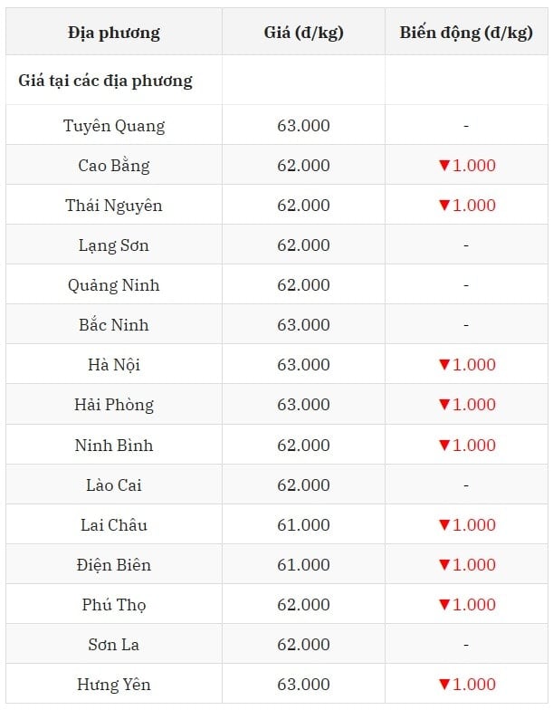
Task: Click the red down arrow in Lai Châu row
Action: click(x=443, y=525)
